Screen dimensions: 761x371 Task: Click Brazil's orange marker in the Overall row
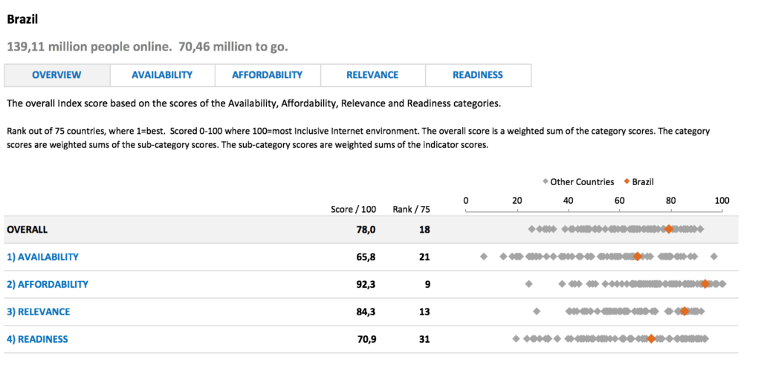669,229
